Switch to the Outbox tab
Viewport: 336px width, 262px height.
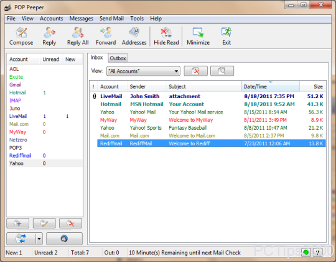click(118, 58)
